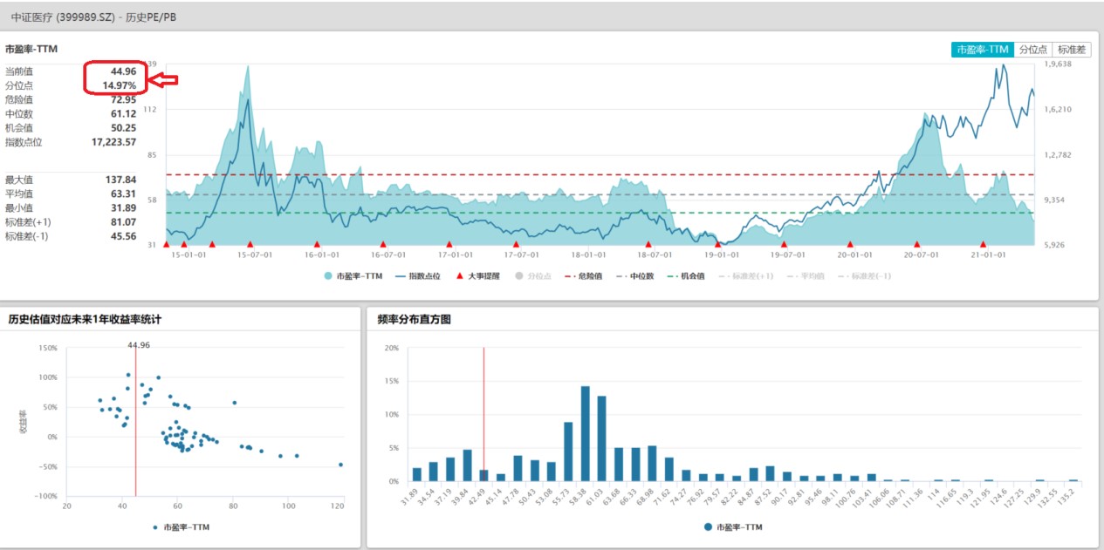Click the histogram bar at 87.52
The height and width of the screenshot is (550, 1104).
click(770, 473)
